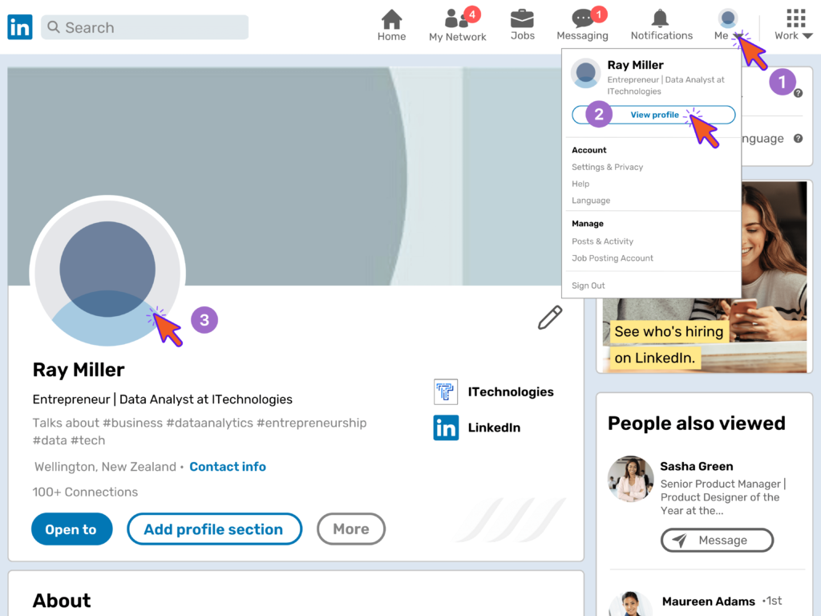Open Posts & Activity under Manage
The height and width of the screenshot is (616, 821).
click(x=602, y=241)
